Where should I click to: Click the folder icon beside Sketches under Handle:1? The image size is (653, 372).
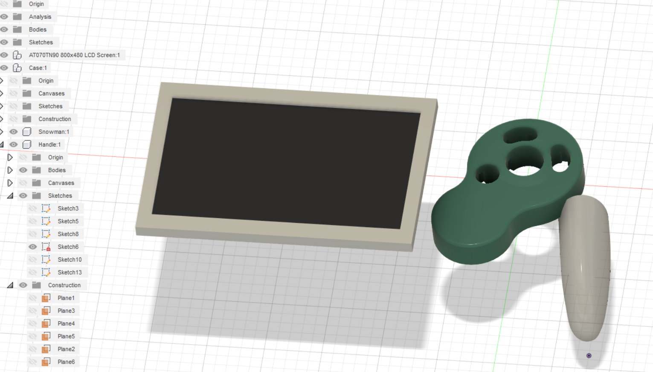pos(37,196)
